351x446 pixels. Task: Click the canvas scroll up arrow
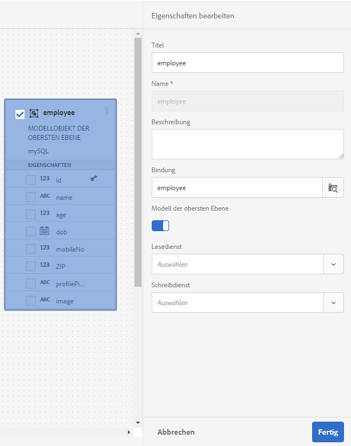(x=138, y=33)
